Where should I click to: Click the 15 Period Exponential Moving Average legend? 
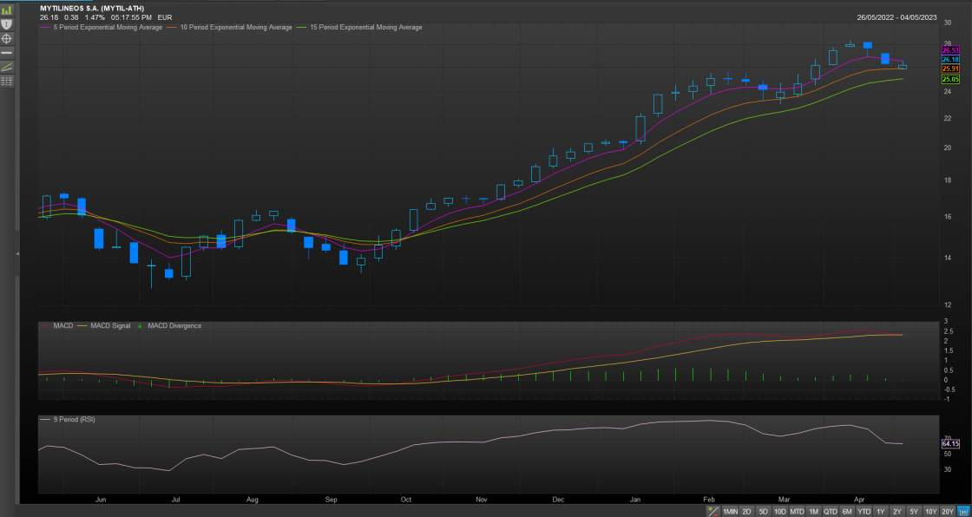pos(364,28)
